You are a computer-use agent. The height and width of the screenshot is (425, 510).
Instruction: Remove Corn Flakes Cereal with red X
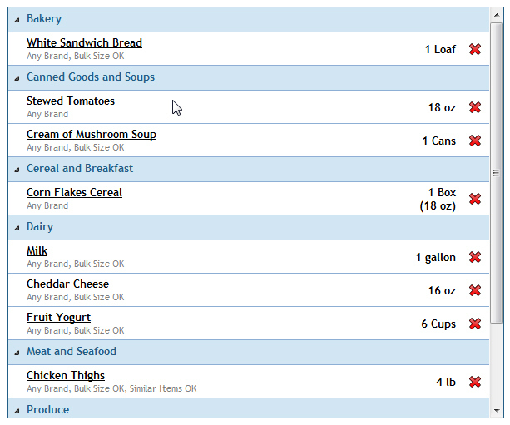pyautogui.click(x=475, y=199)
